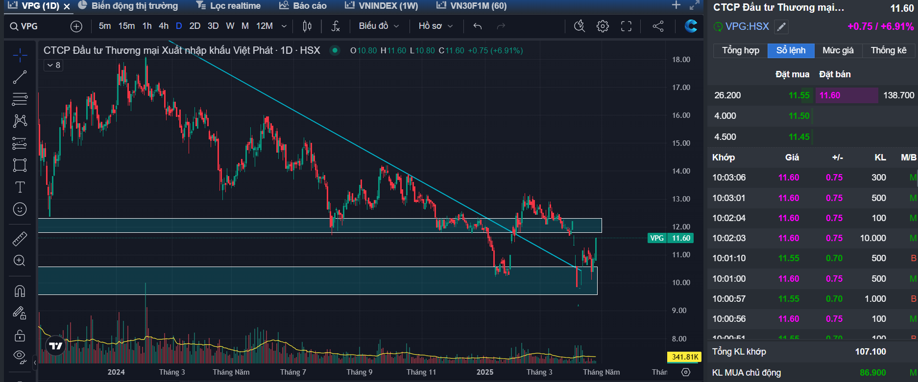The image size is (918, 382).
Task: Select the ruler measure tool
Action: pyautogui.click(x=20, y=239)
